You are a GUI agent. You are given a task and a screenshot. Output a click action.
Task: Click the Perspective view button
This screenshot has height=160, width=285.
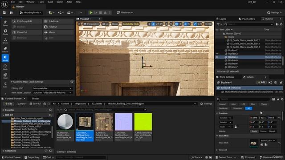(x=91, y=24)
